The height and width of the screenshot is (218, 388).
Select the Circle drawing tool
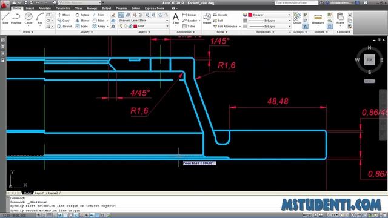(28, 19)
